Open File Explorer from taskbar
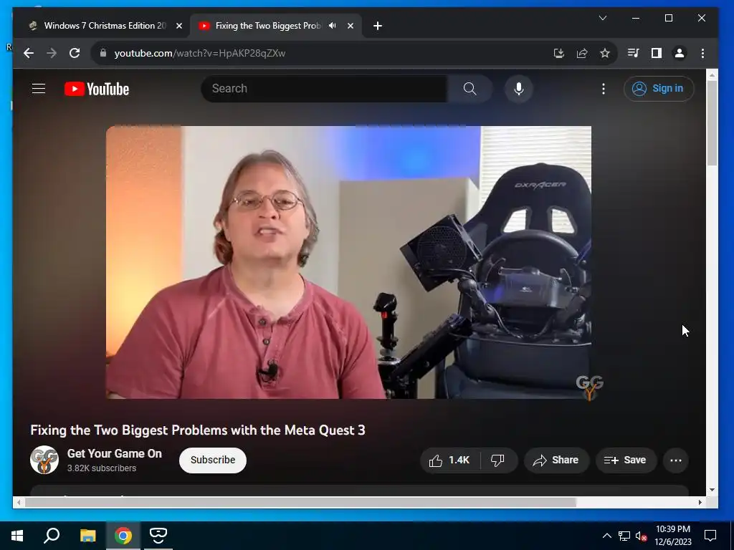Image resolution: width=734 pixels, height=550 pixels. (87, 536)
